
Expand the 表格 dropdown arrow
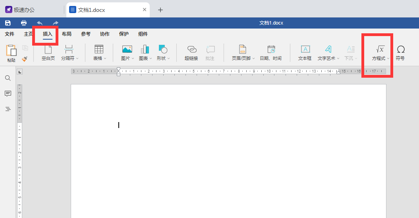click(x=105, y=58)
